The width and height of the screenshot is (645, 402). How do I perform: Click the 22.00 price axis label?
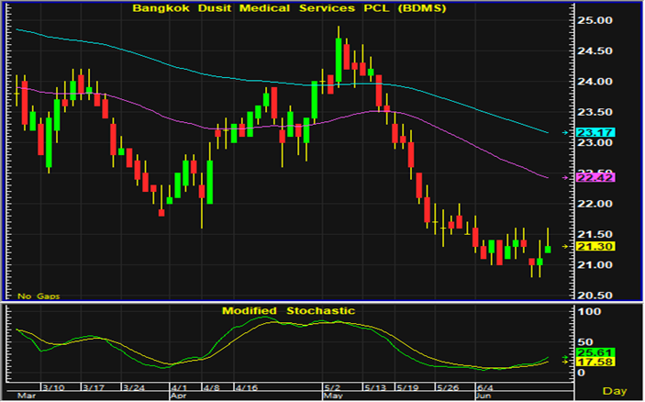click(595, 204)
